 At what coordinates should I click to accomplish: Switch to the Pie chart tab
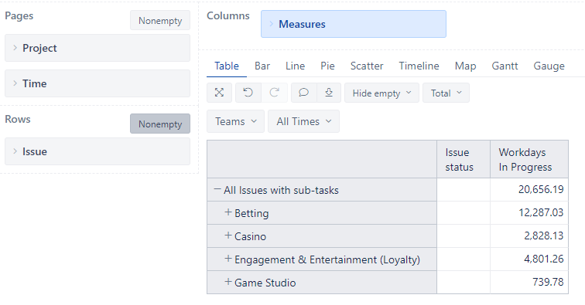click(x=327, y=66)
